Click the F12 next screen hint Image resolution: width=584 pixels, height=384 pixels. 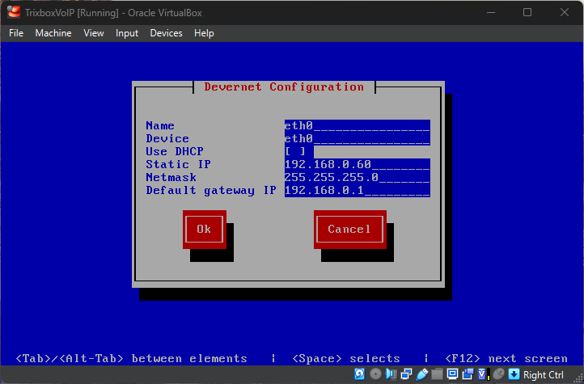tap(506, 359)
